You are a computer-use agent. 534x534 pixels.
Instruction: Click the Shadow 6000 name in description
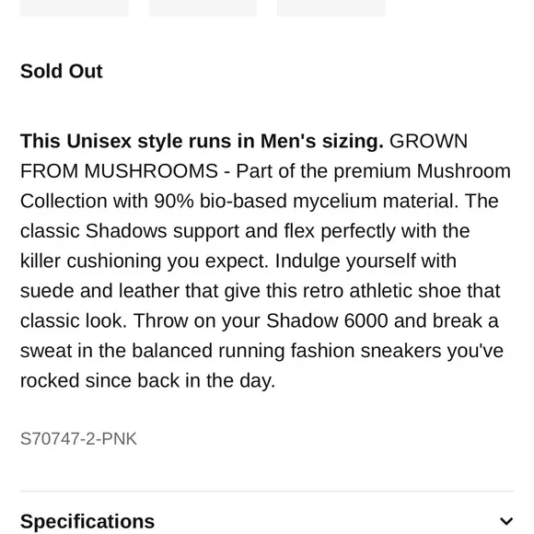click(x=327, y=320)
